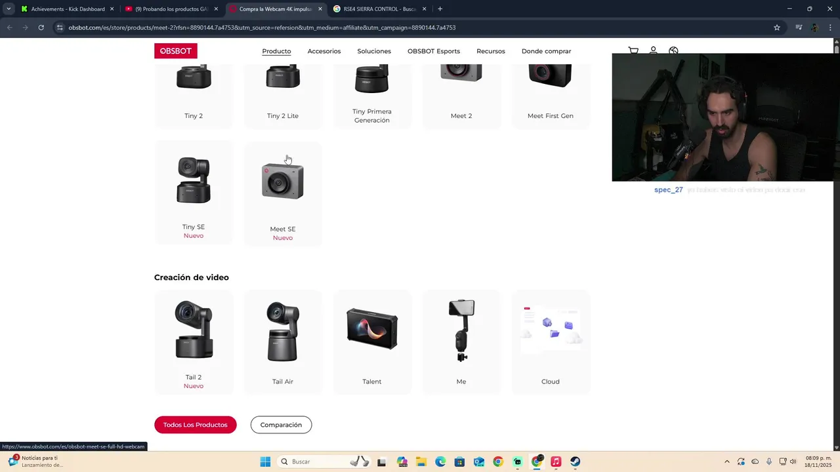Open Chrome menu three dots
Viewport: 840px width, 472px height.
830,28
